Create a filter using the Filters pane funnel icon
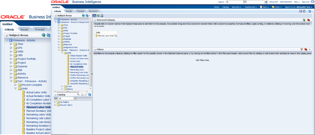The width and height of the screenshot is (315, 135). click(301, 49)
